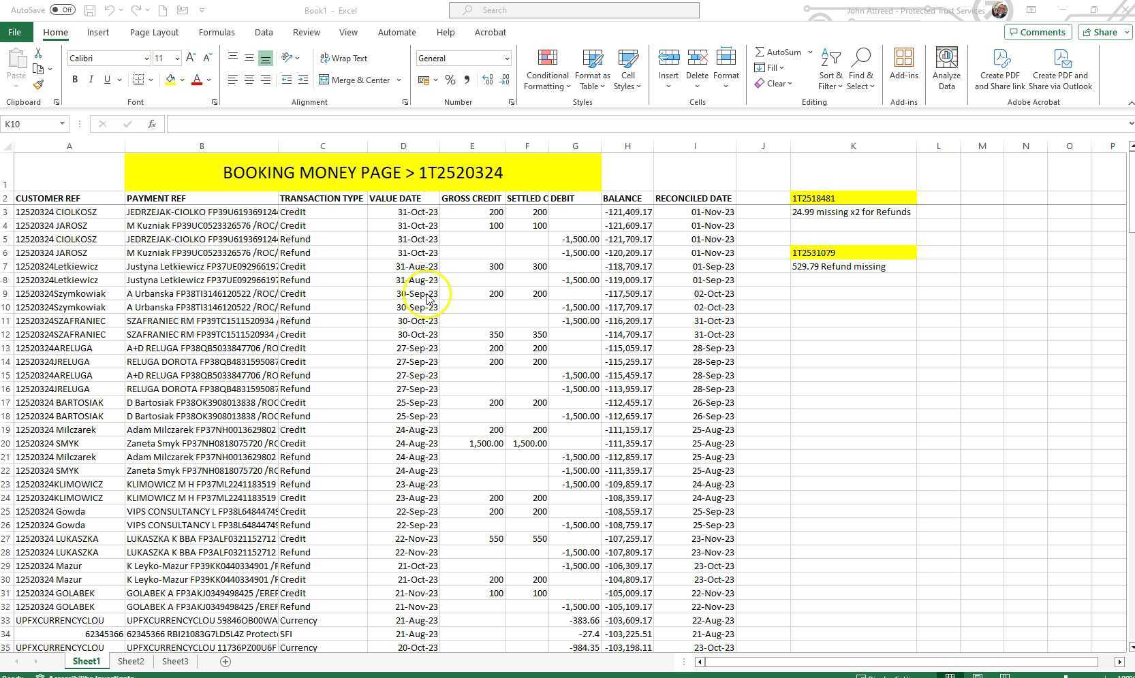
Task: Enable Wrap Text
Action: click(x=345, y=58)
